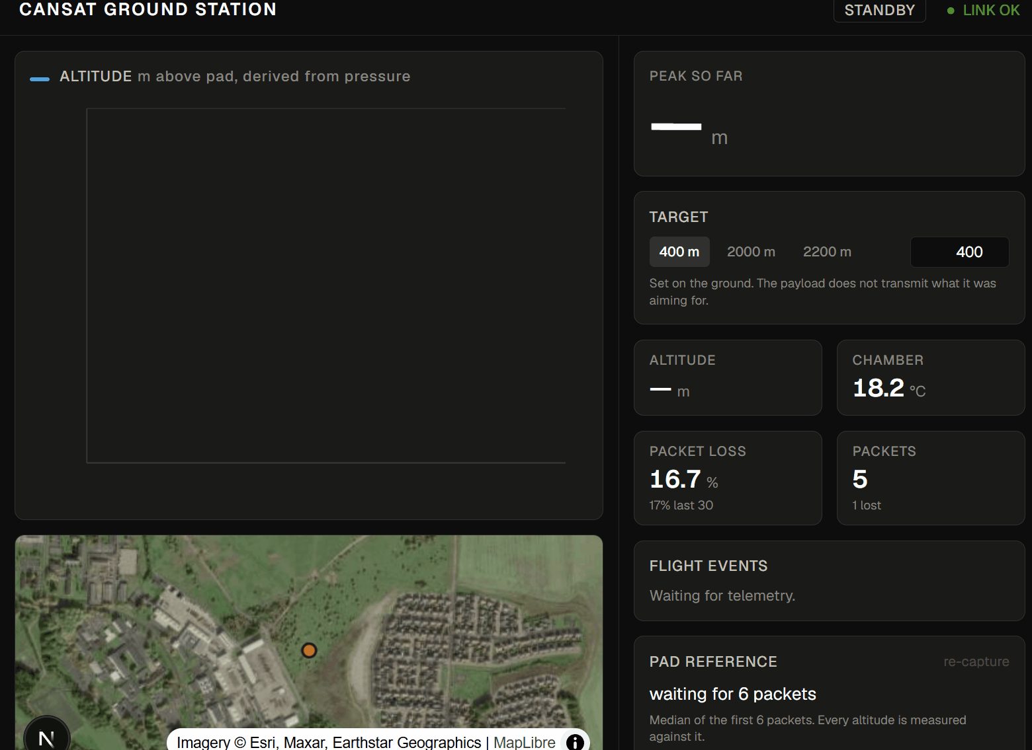
Task: Open the MapLibre attribution link
Action: click(x=525, y=742)
